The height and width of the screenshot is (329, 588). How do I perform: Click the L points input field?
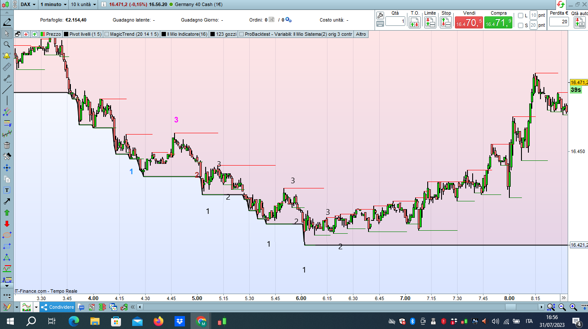coord(534,16)
